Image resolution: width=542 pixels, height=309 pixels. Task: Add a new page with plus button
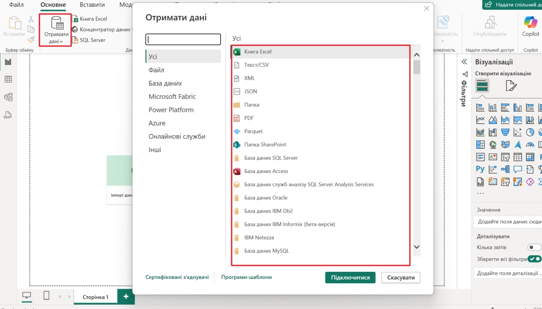click(126, 297)
